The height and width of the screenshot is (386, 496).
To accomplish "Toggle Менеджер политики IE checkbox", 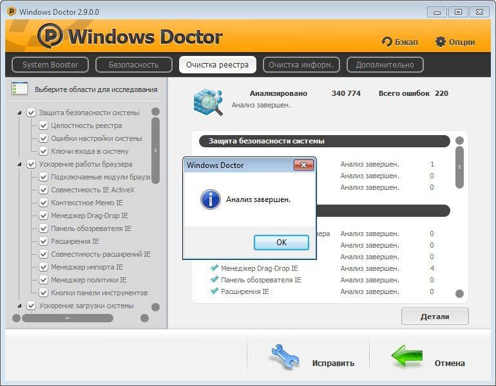I will [43, 280].
